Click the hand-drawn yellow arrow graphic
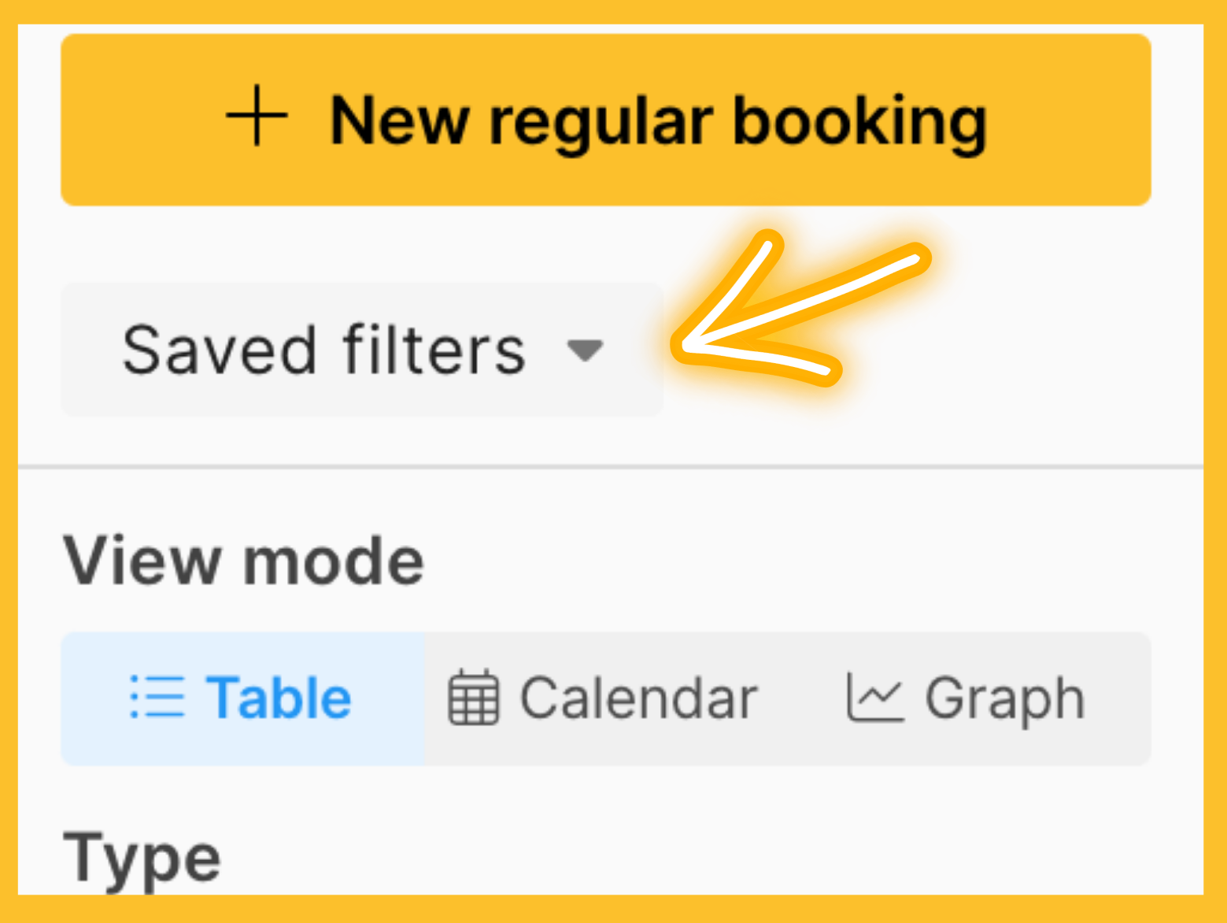1227x923 pixels. tap(800, 309)
